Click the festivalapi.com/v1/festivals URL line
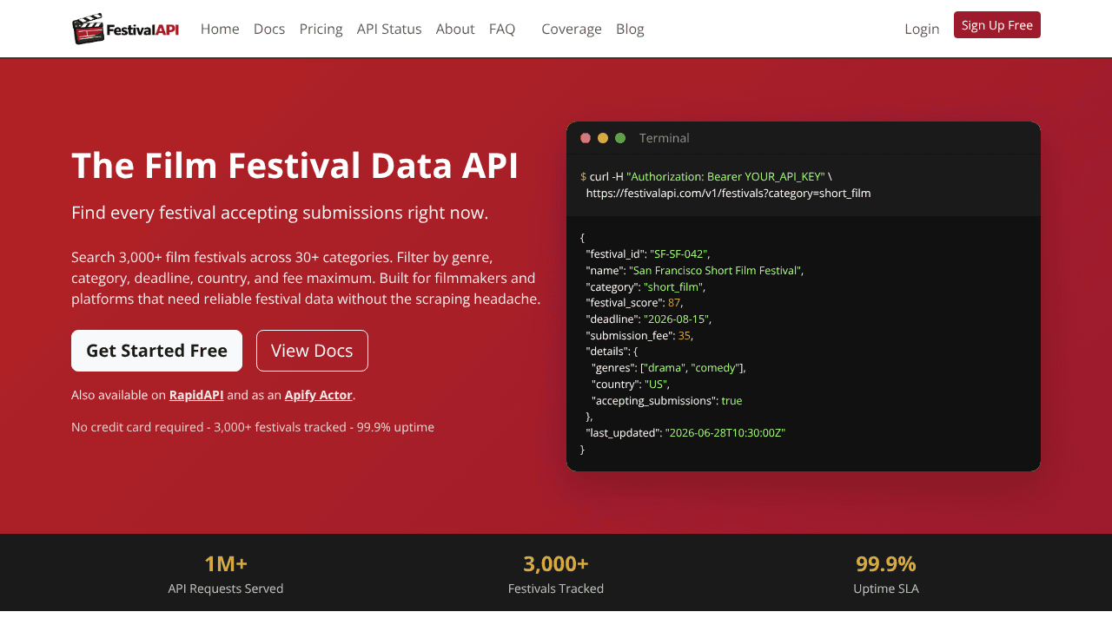The width and height of the screenshot is (1112, 625). [x=728, y=193]
